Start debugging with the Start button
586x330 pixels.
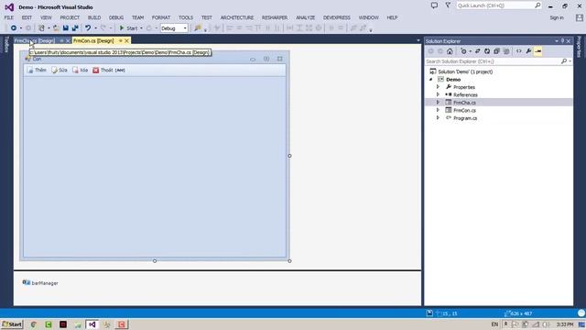[128, 28]
